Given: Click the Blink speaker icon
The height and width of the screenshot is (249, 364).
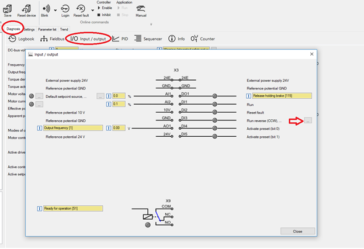Looking at the screenshot, I should pos(47,9).
